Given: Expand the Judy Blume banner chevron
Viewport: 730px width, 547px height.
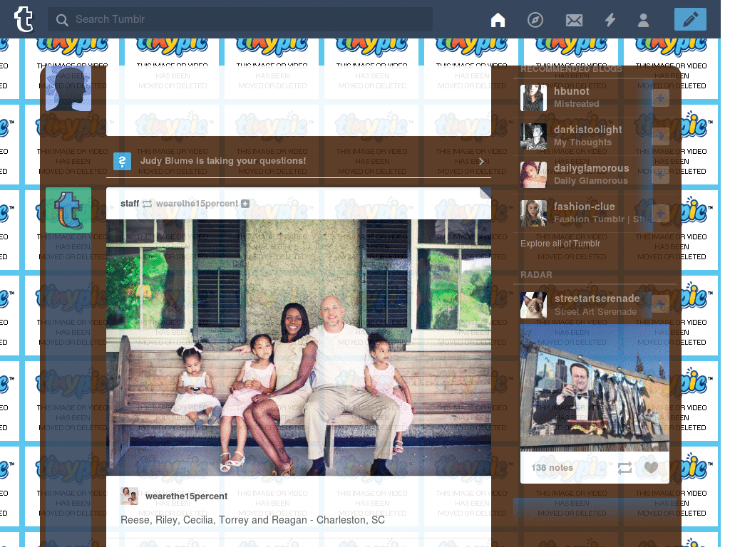Looking at the screenshot, I should [481, 161].
